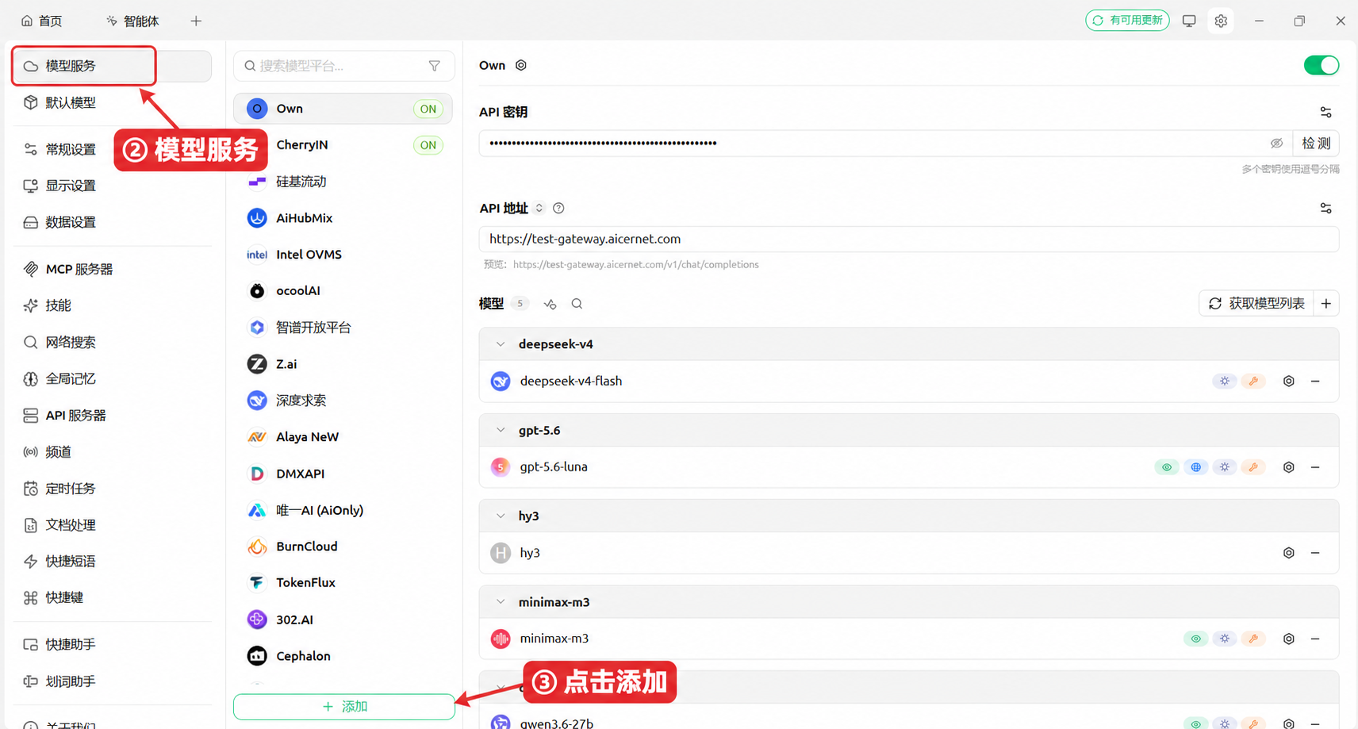The width and height of the screenshot is (1358, 729).
Task: Add a model with plus button
Action: click(x=1326, y=304)
